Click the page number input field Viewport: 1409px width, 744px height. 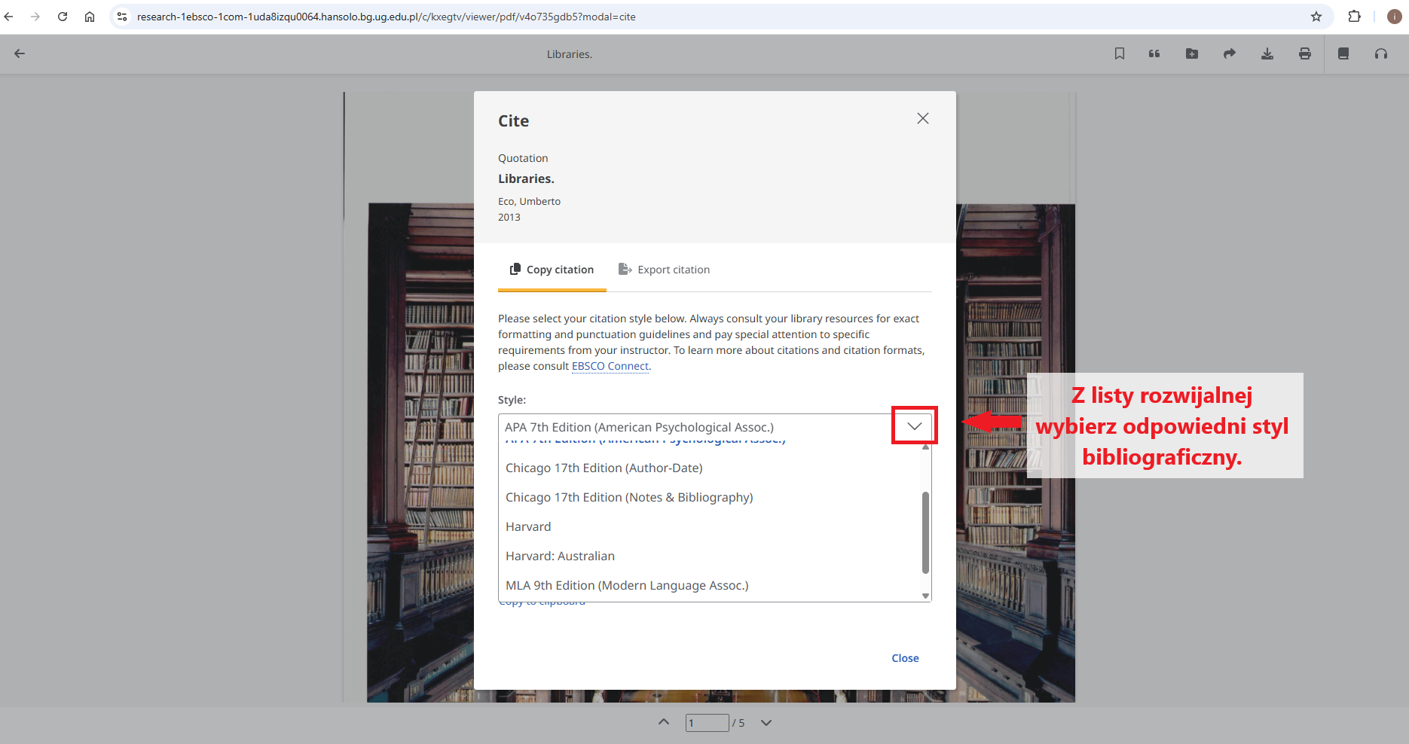click(x=707, y=723)
